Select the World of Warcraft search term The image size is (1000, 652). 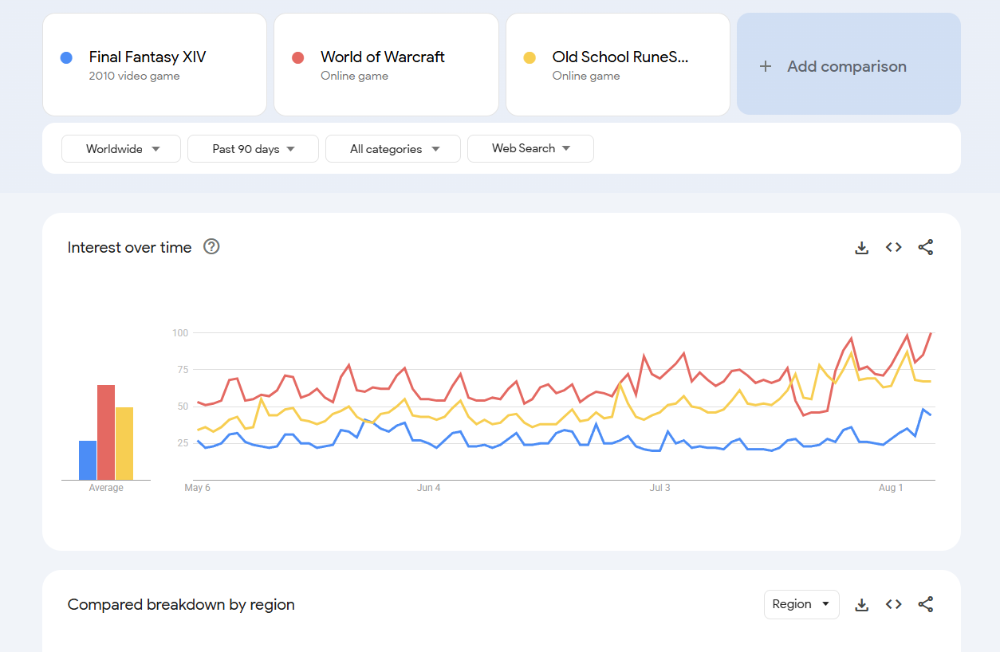386,65
